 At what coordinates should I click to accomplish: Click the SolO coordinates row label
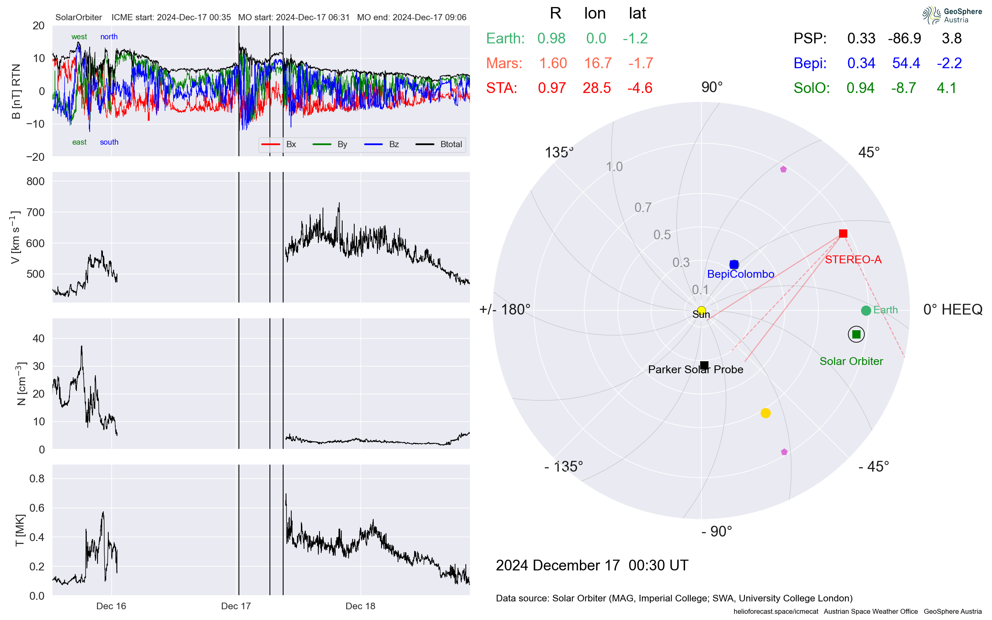pos(811,88)
